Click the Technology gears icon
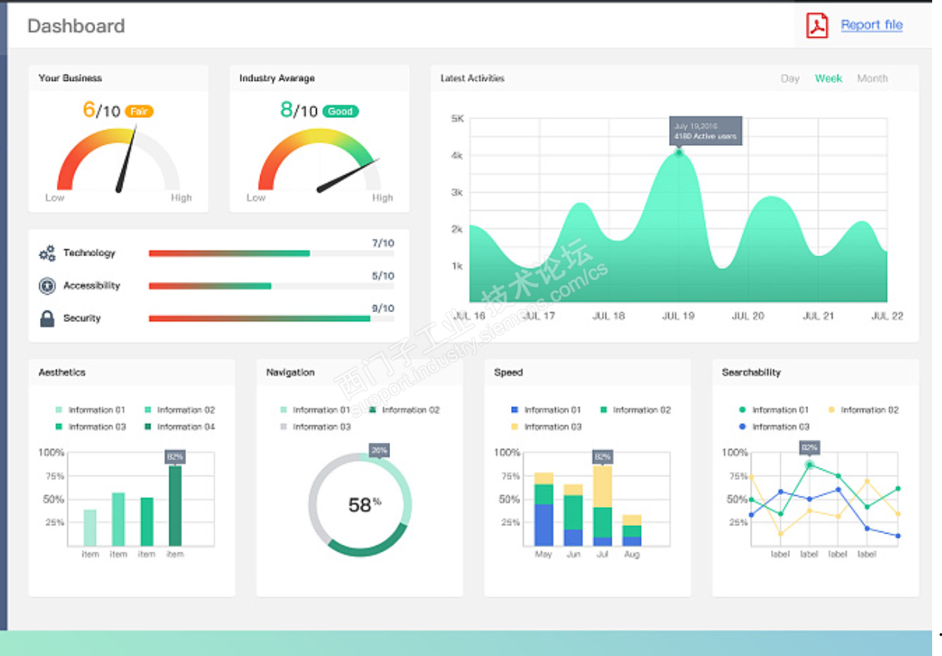Image resolution: width=942 pixels, height=656 pixels. coord(47,253)
